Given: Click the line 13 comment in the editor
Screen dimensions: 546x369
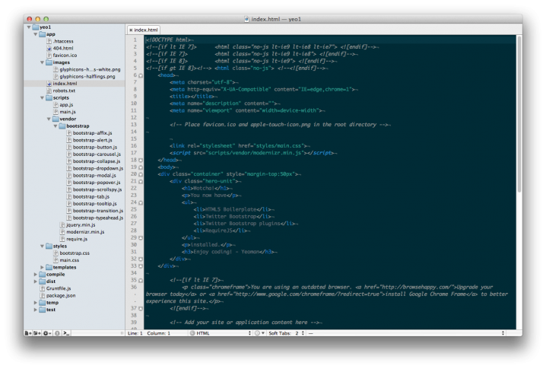Looking at the screenshot, I should [x=280, y=123].
